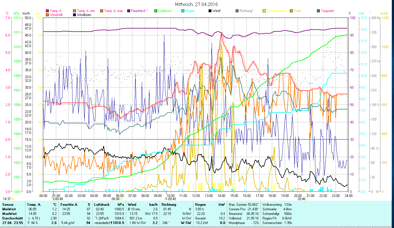Click the MinWert row label
Image resolution: width=394 pixels, height=228 pixels.
[9, 209]
